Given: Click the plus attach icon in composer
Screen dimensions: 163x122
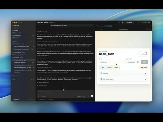Looking at the screenshot, I should tap(39, 96).
